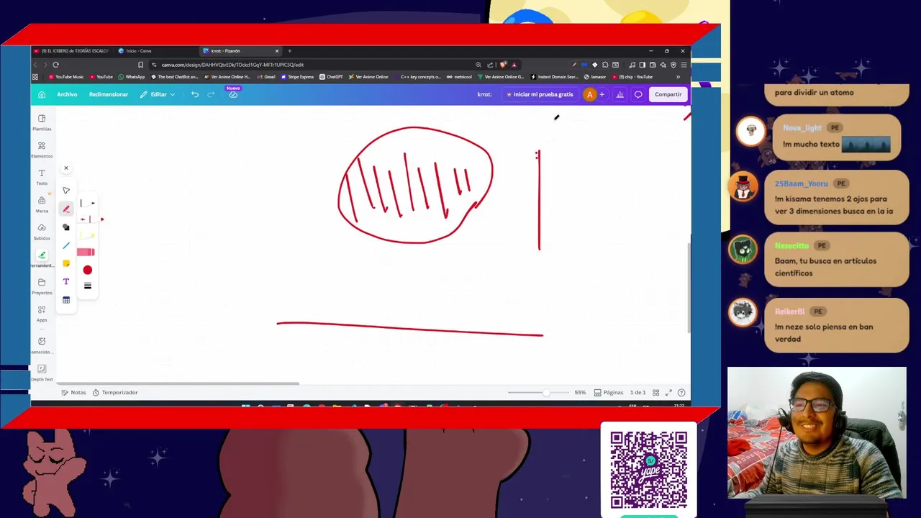Open the Archivo menu

tap(67, 94)
